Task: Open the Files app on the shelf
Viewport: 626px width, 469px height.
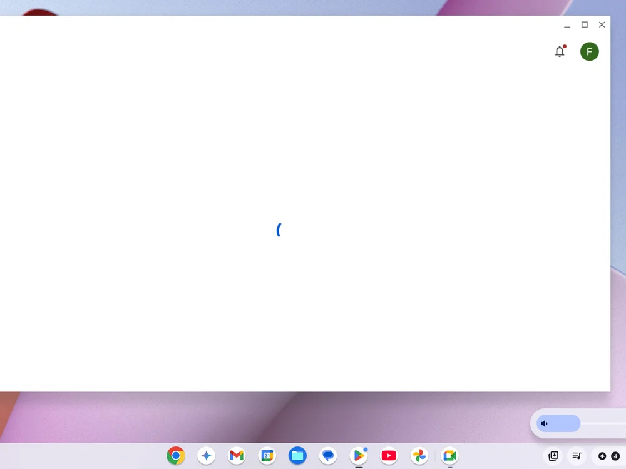Action: 297,455
